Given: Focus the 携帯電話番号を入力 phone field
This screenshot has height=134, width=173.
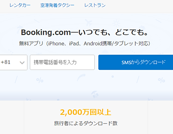Looking at the screenshot, I should point(62,62).
